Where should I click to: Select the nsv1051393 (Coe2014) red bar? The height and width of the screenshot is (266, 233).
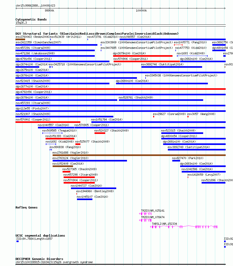[x=60, y=139]
